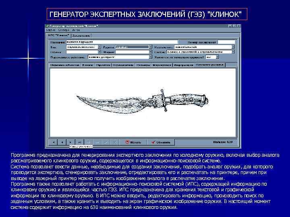Screen dimensions: 290x217
Task: Click the knife drawing in the viewer
Action: 143,101
